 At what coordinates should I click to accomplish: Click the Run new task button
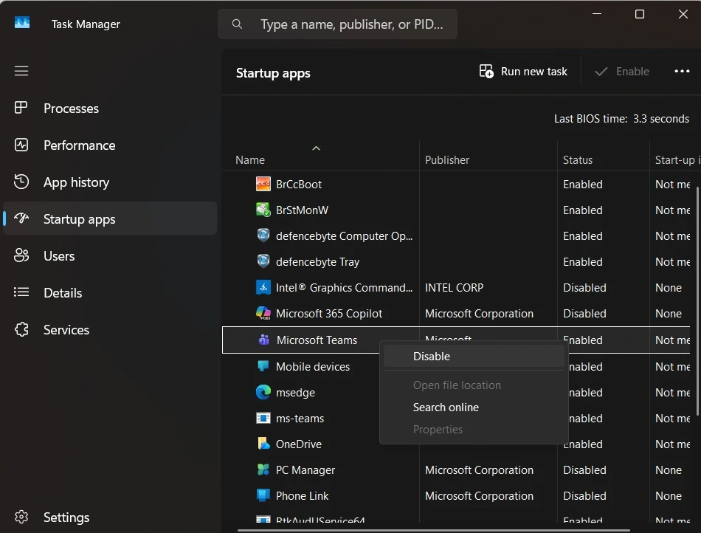tap(523, 71)
